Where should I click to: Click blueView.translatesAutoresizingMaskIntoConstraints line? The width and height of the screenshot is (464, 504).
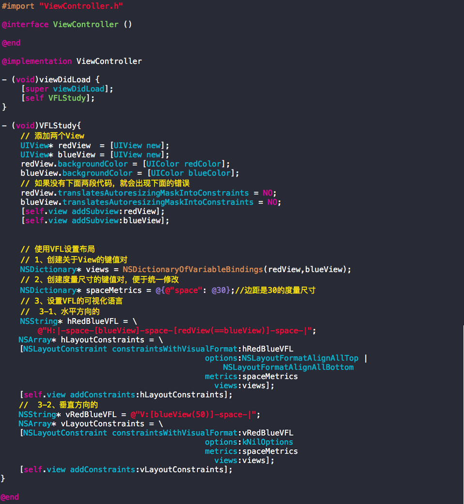[151, 202]
